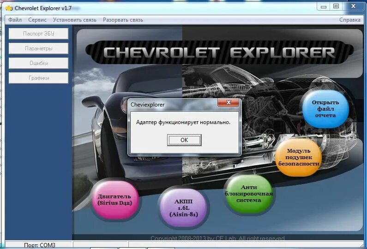Select purple АКПП 1.6L (Aisin-81) bubble
367x249 pixels.
coord(184,207)
